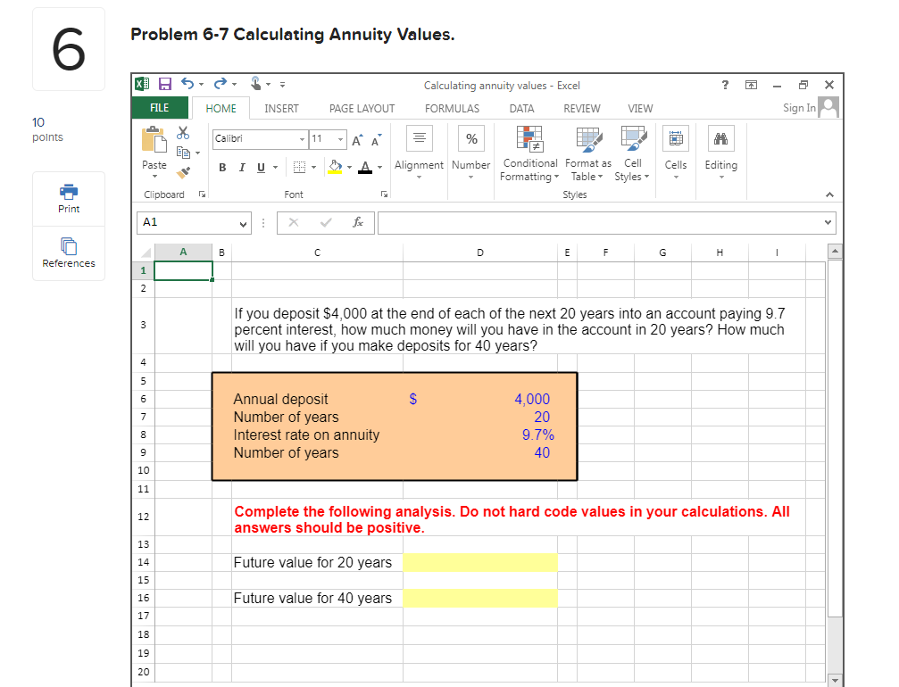Viewport: 899px width, 687px height.
Task: Click the Cut (scissors) icon
Action: 183,132
